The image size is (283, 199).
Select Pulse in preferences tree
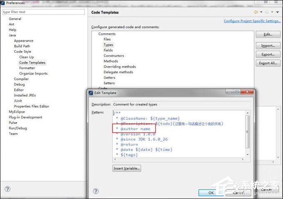[x=13, y=123]
